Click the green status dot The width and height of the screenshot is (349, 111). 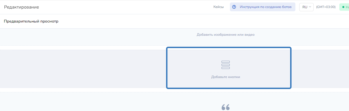[x=343, y=7]
